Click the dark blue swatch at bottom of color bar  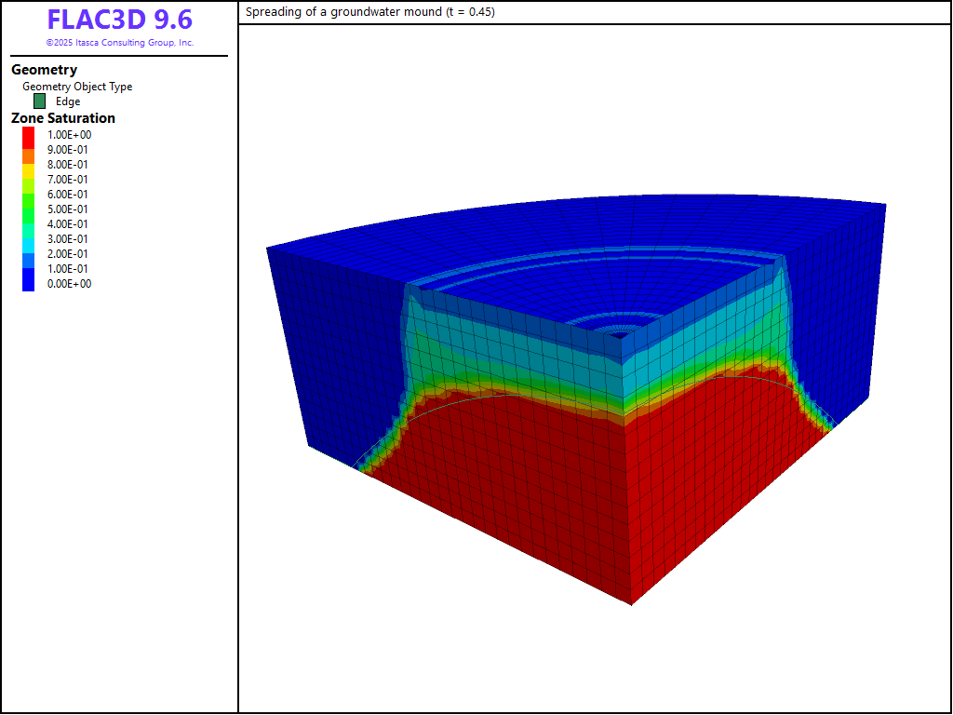click(29, 283)
